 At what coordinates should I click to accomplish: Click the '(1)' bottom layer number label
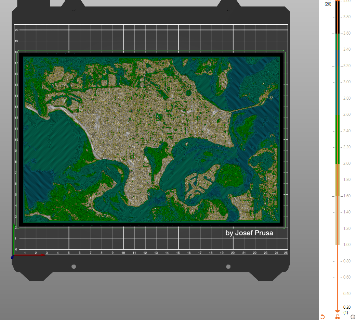pos(346,312)
